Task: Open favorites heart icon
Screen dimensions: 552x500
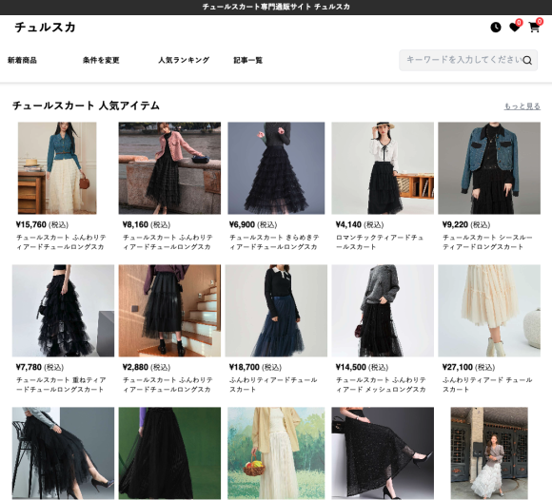Action: 515,27
